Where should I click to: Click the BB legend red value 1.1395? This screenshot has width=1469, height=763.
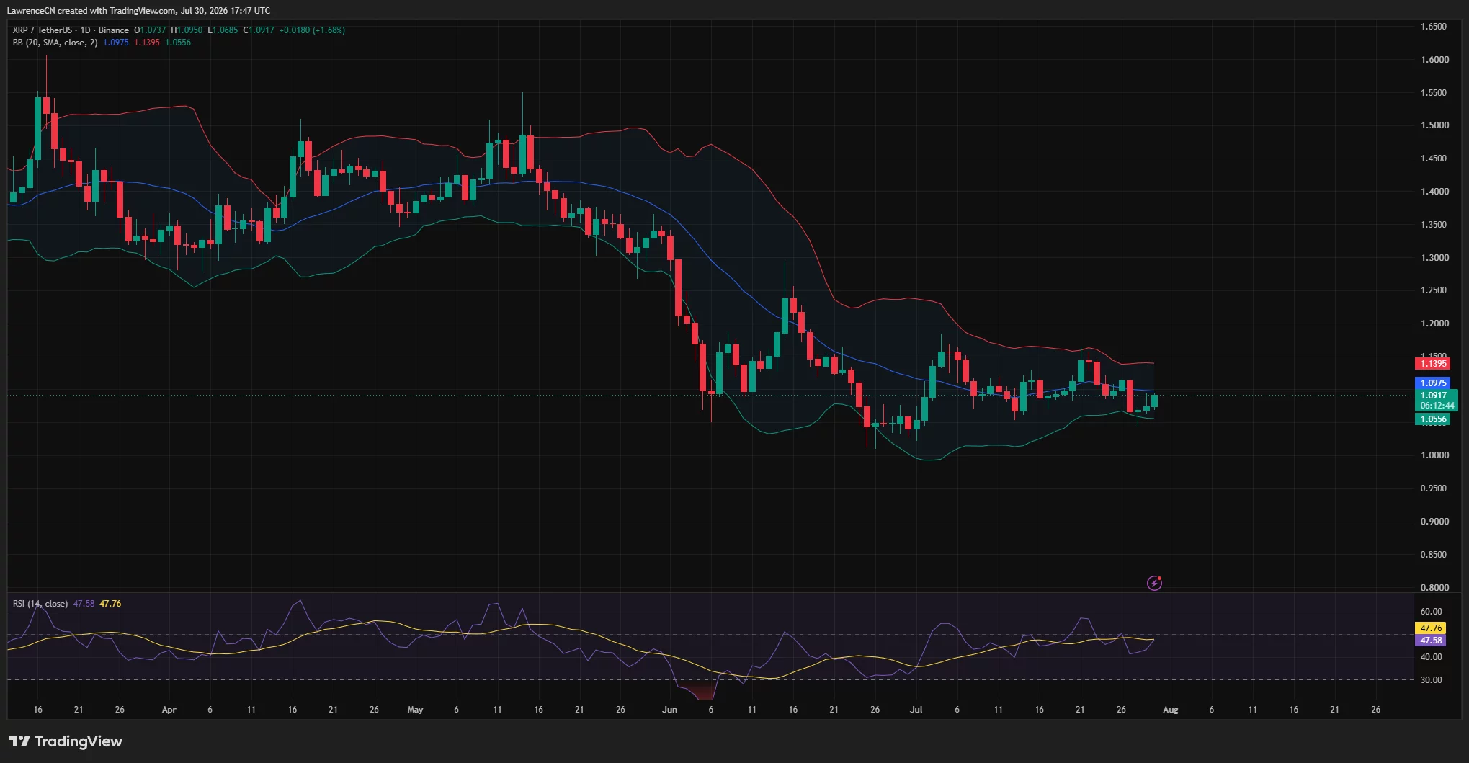click(147, 43)
